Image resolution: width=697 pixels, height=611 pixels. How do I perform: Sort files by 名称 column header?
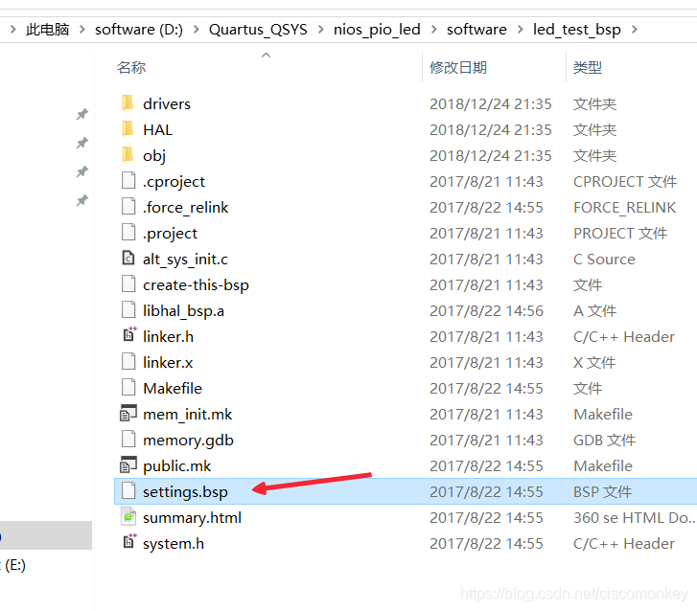pyautogui.click(x=131, y=67)
